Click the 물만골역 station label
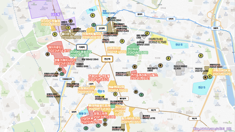The image size is (235, 132). point(123,98)
